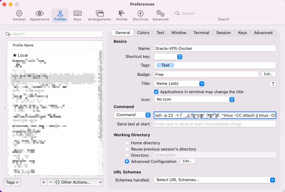
Task: Open the Shortcut key dropdown
Action: pos(168,57)
